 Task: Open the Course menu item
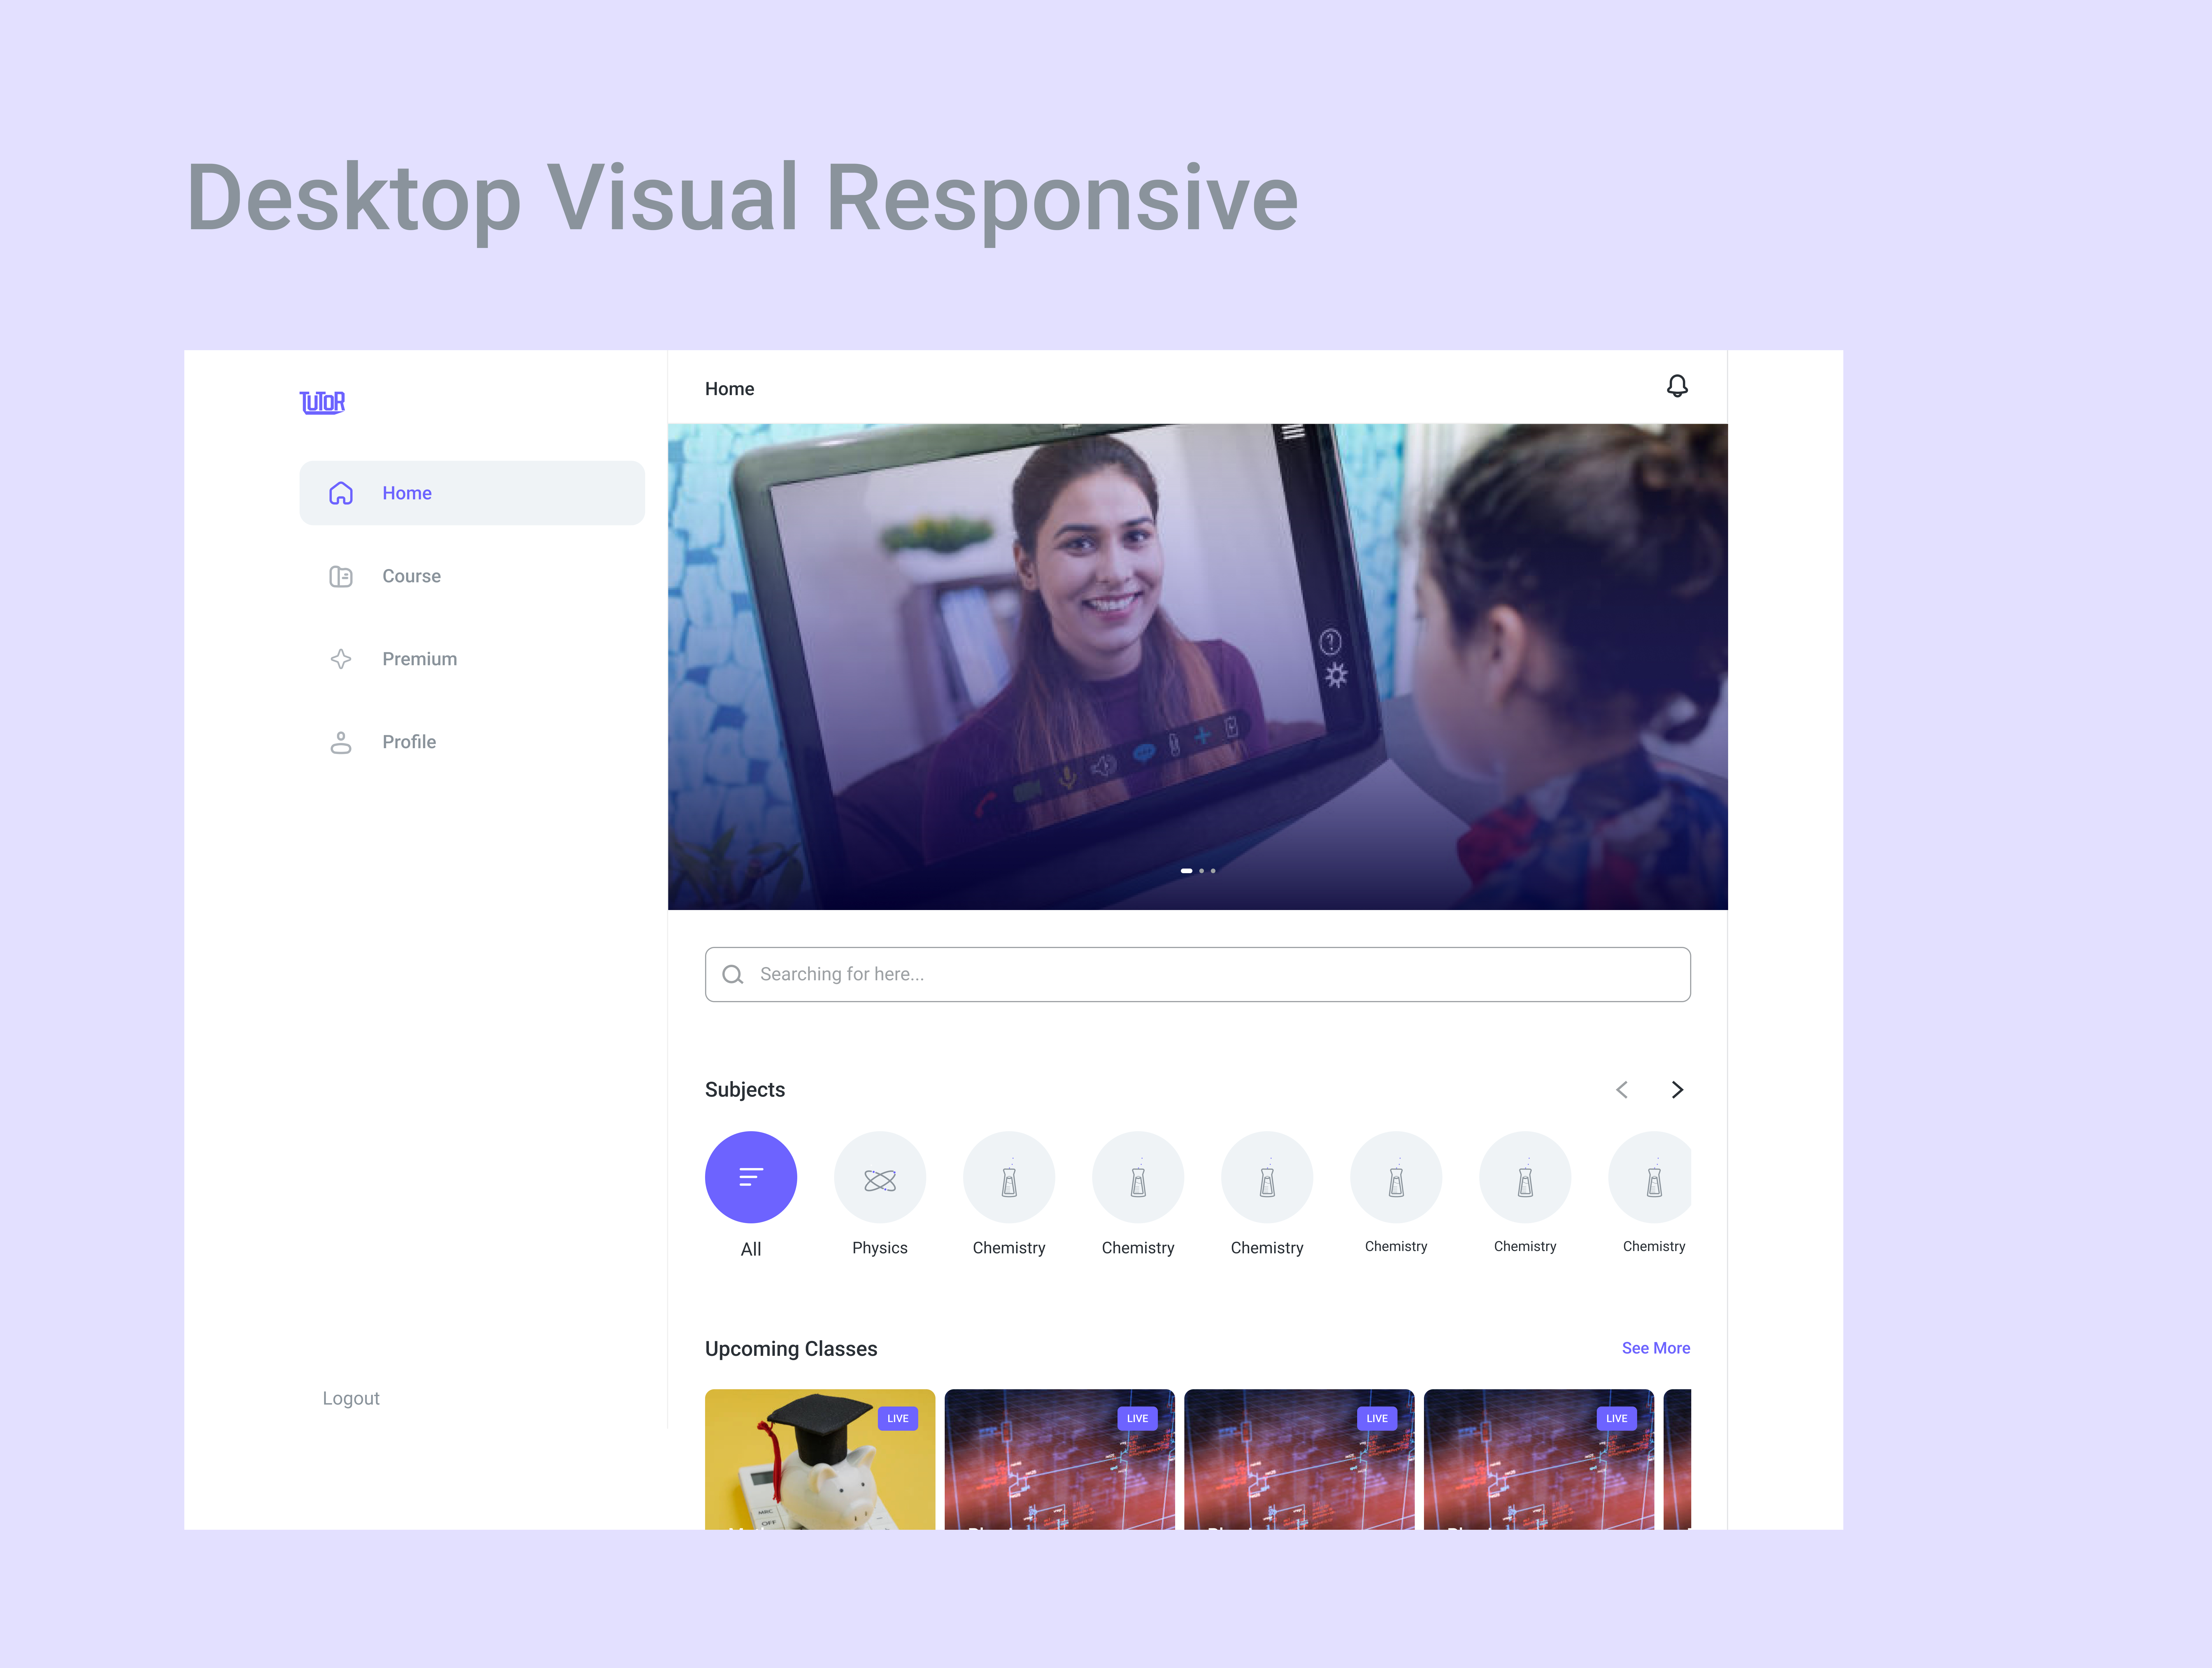411,576
